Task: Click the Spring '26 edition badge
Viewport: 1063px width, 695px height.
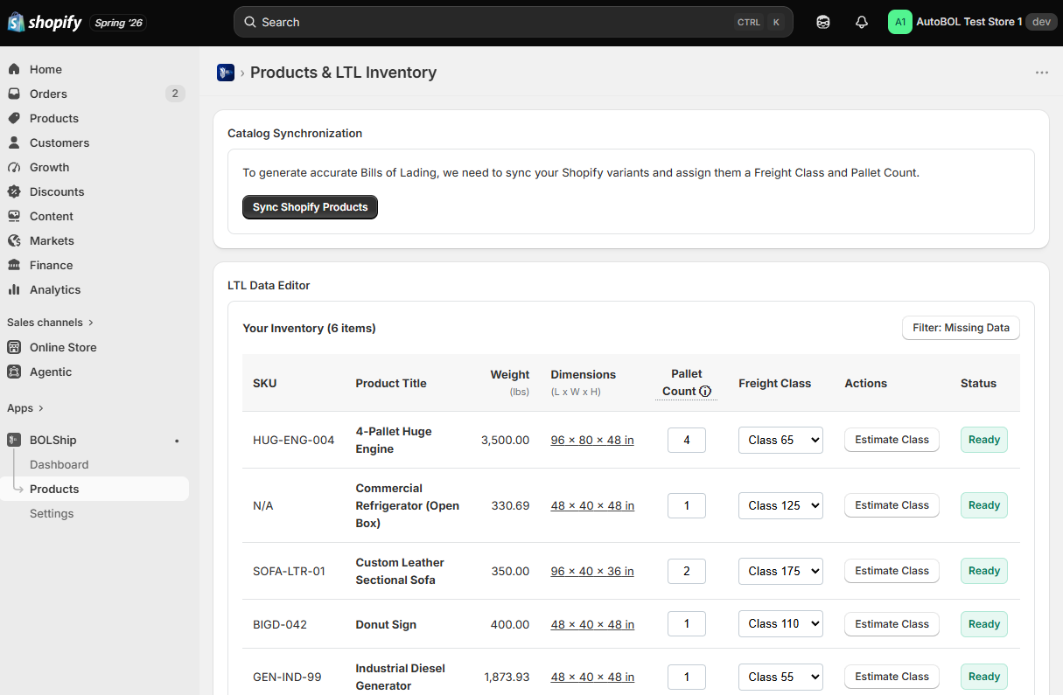Action: [x=118, y=23]
